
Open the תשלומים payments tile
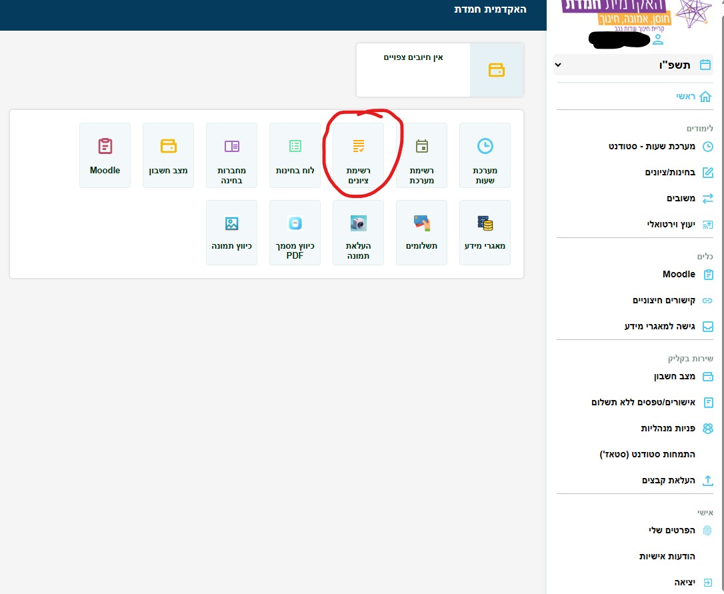421,233
